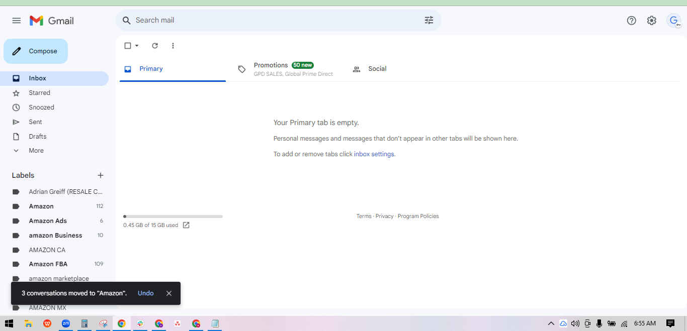Viewport: 687px width, 331px height.
Task: Open Zoom from the taskbar
Action: [x=66, y=323]
